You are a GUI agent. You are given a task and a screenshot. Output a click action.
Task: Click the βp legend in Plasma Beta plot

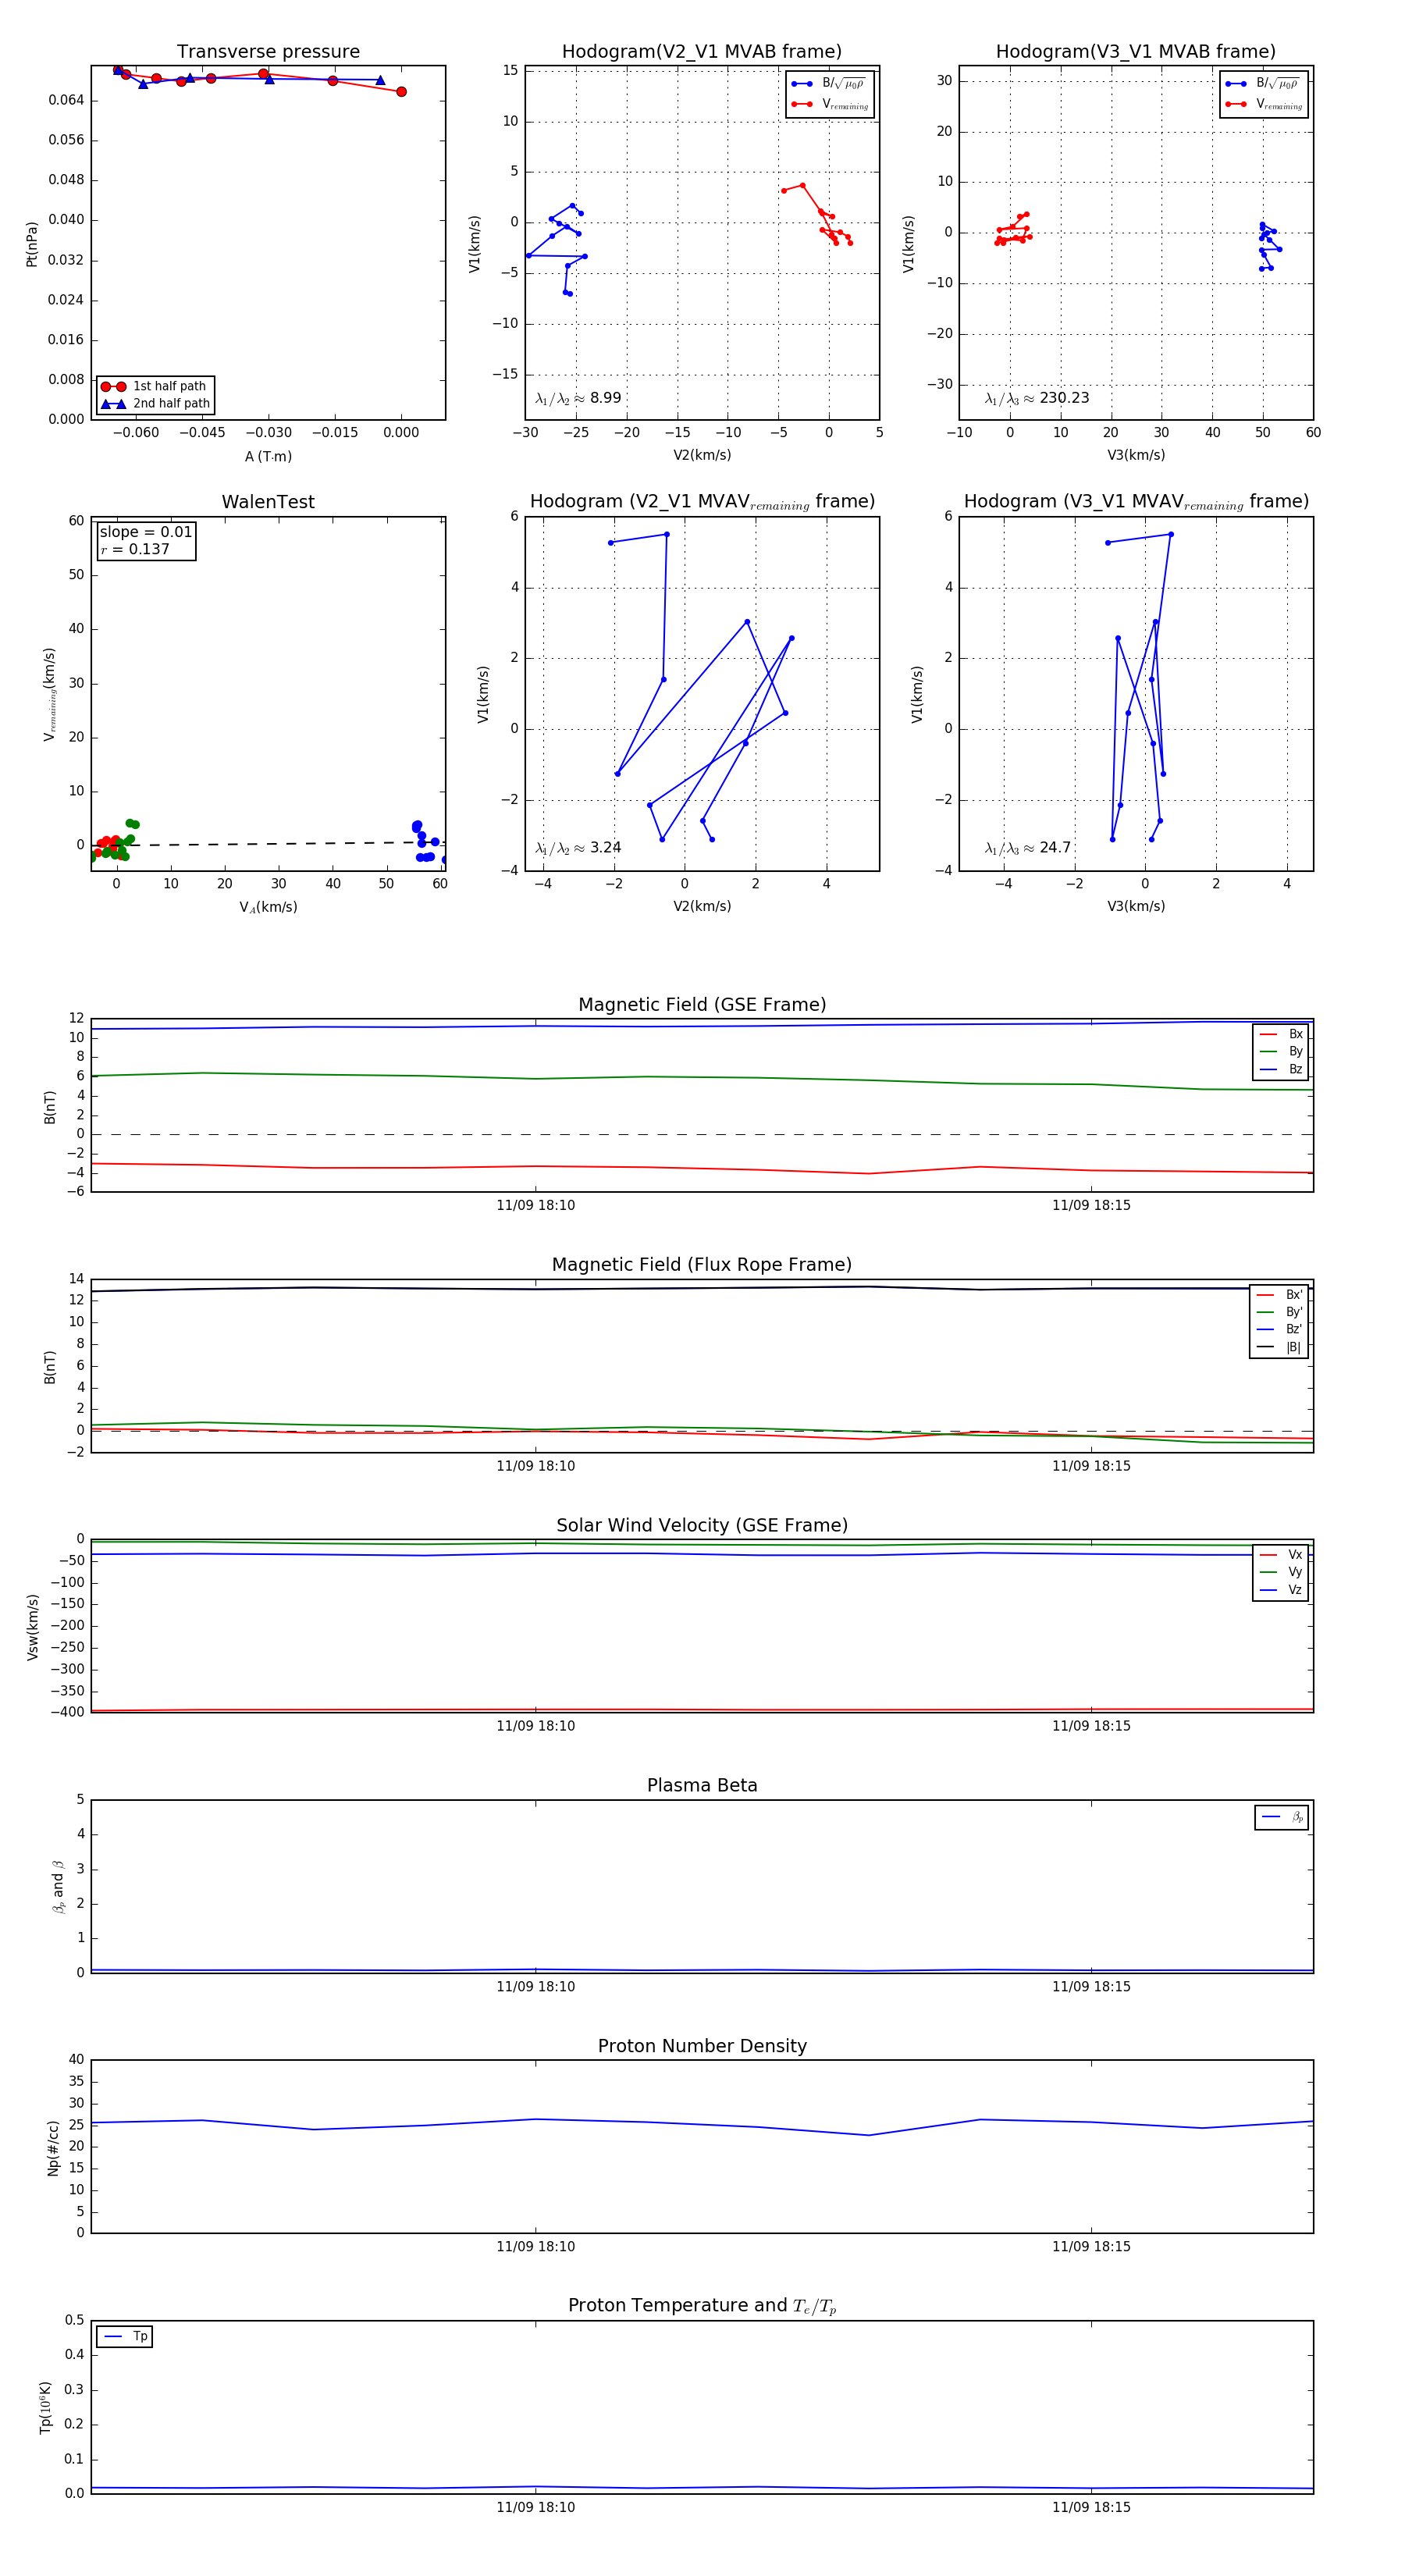[x=1282, y=1817]
